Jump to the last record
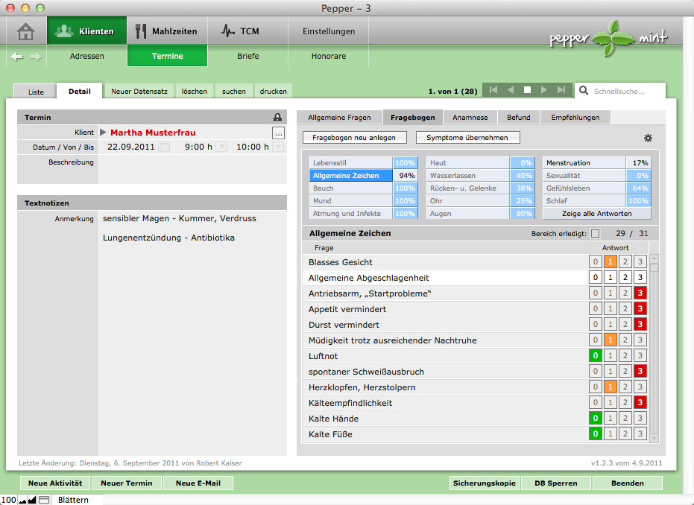 561,90
